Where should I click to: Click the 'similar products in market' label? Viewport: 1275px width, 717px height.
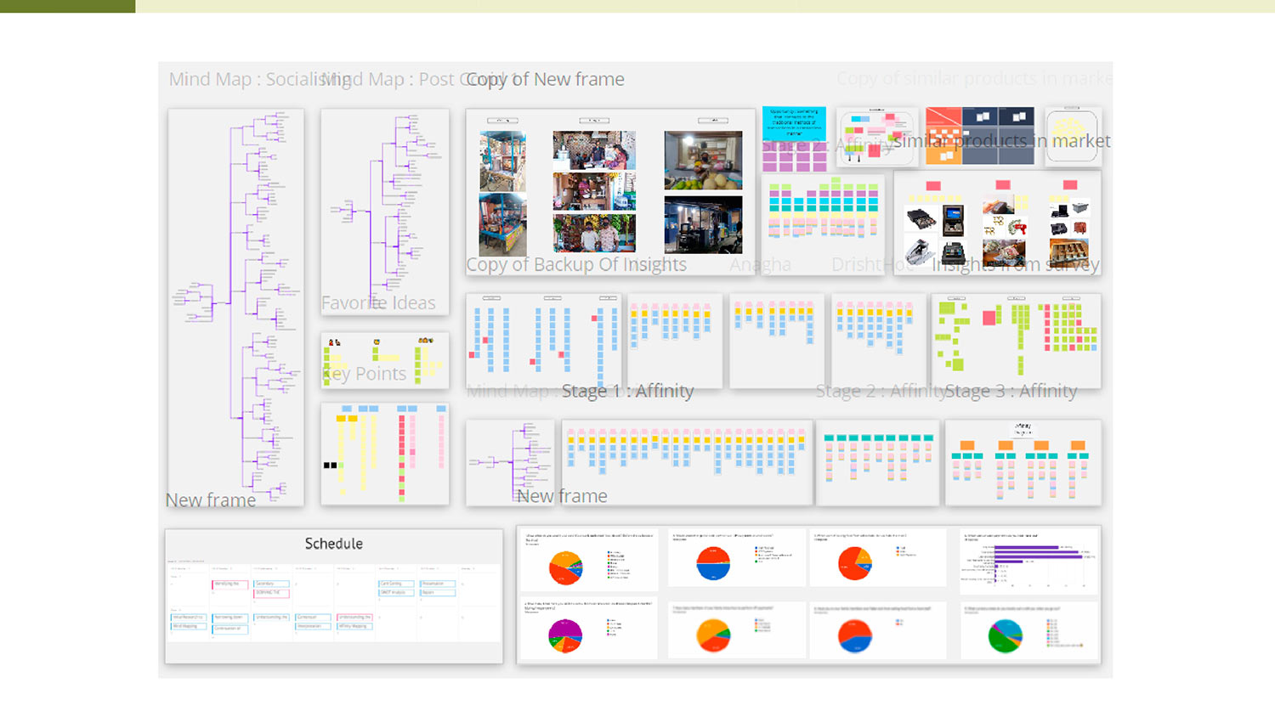coord(1001,141)
